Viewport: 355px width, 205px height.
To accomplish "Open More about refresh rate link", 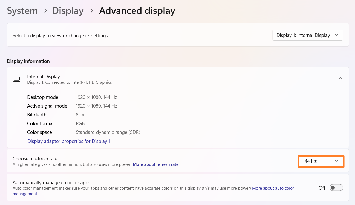I will click(x=155, y=164).
